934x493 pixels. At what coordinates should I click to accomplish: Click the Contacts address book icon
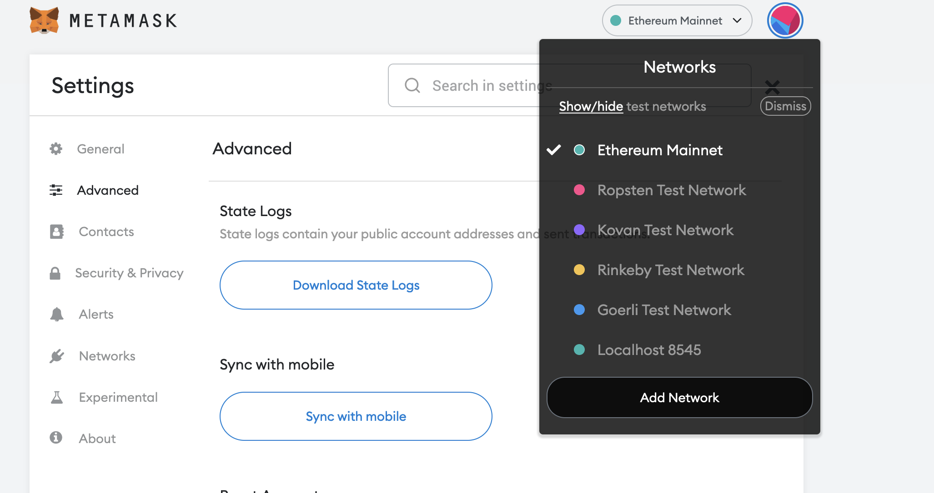(56, 232)
